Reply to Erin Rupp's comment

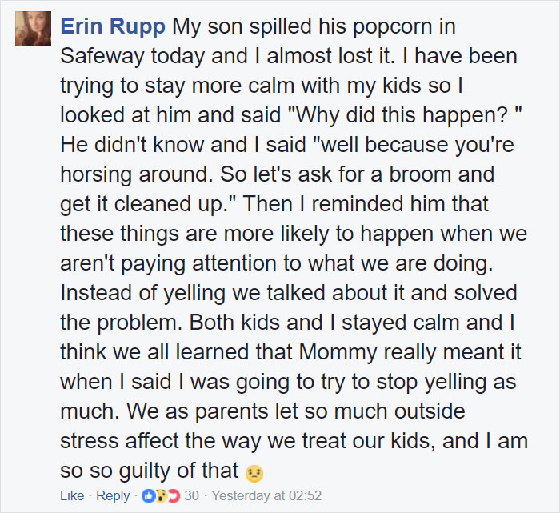[113, 496]
